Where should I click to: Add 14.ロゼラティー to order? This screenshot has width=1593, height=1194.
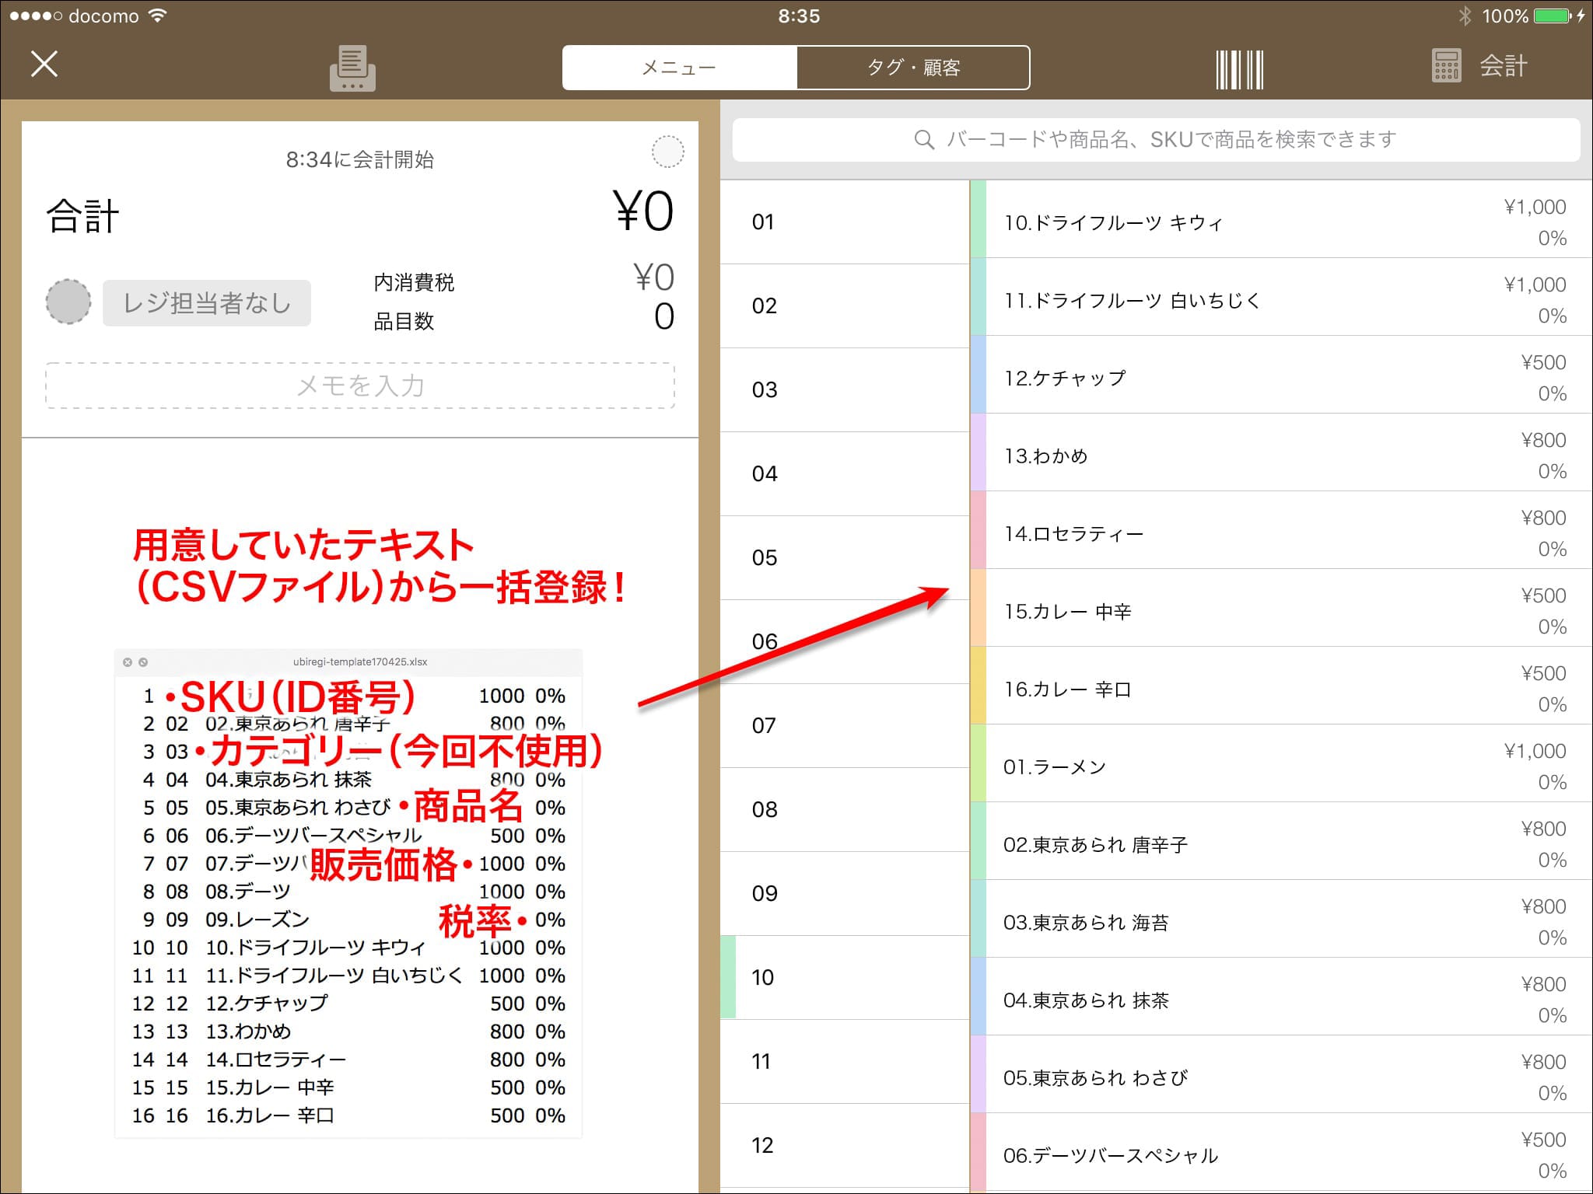click(x=1281, y=530)
